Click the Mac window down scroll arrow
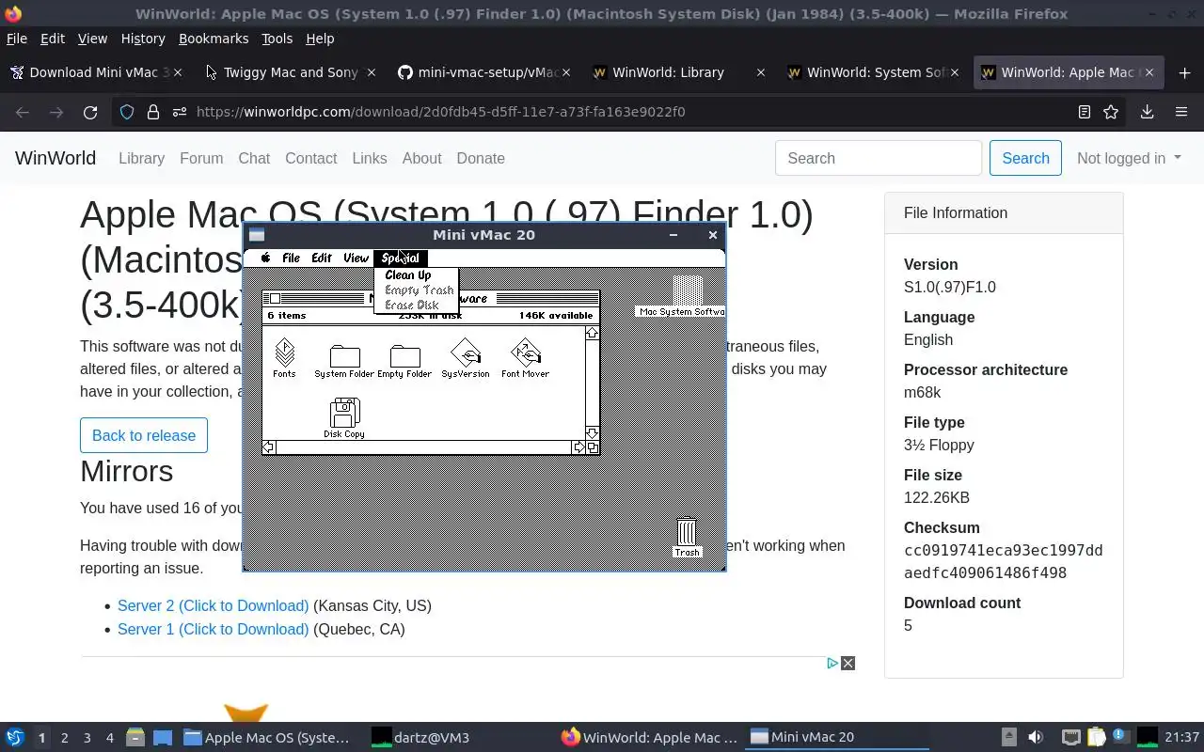Image resolution: width=1204 pixels, height=752 pixels. click(x=592, y=433)
